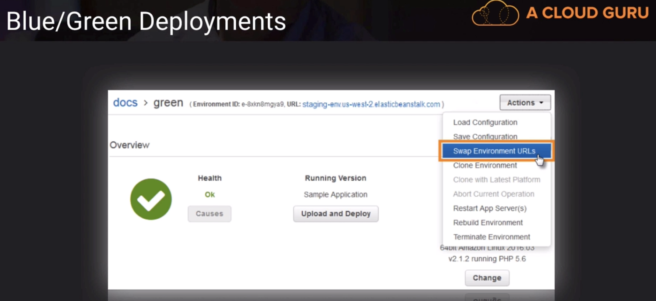Open the Actions dropdown menu
The image size is (656, 301).
[525, 103]
